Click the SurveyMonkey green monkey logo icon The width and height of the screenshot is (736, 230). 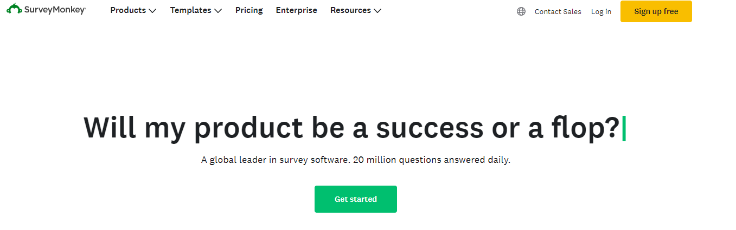(x=14, y=9)
